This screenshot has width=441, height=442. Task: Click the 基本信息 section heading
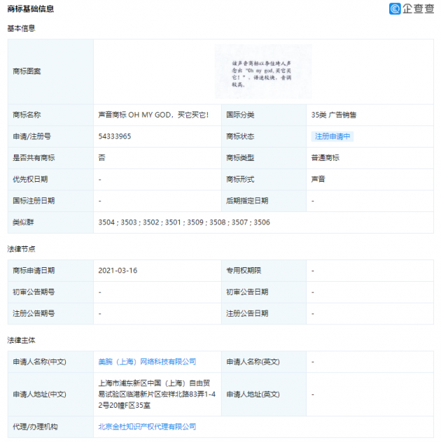[21, 29]
